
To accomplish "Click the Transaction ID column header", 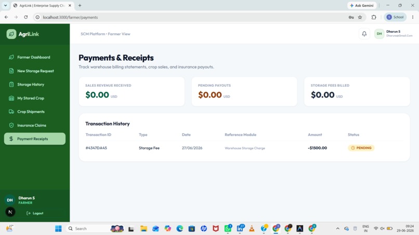I will click(x=98, y=135).
